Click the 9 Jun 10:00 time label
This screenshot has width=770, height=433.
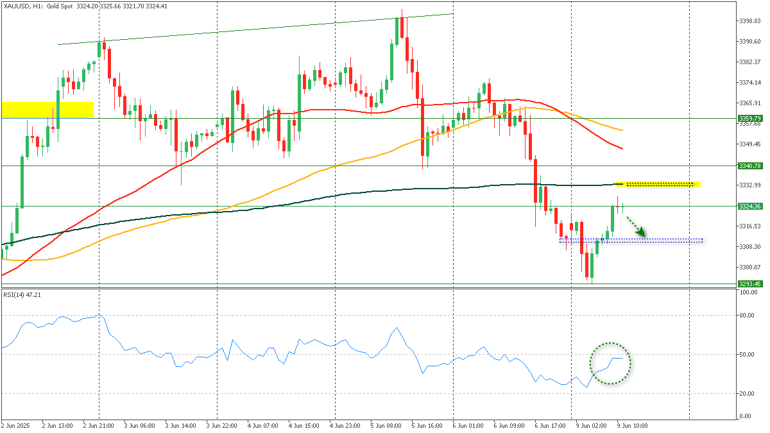633,425
